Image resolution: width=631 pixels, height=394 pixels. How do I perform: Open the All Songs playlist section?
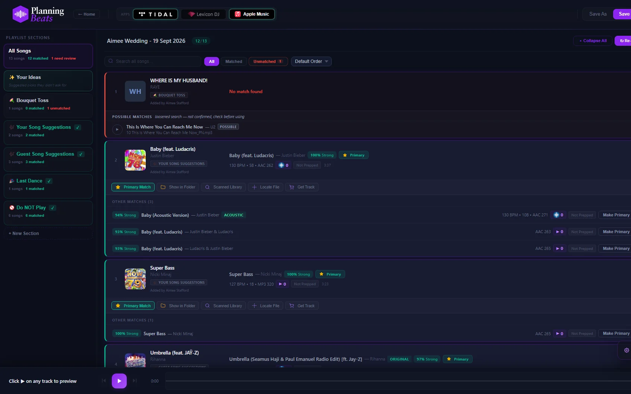(48, 56)
